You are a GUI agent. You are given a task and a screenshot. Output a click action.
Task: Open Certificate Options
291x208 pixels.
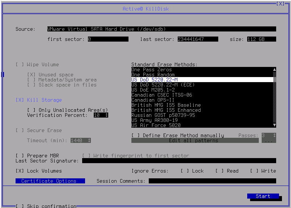point(50,181)
